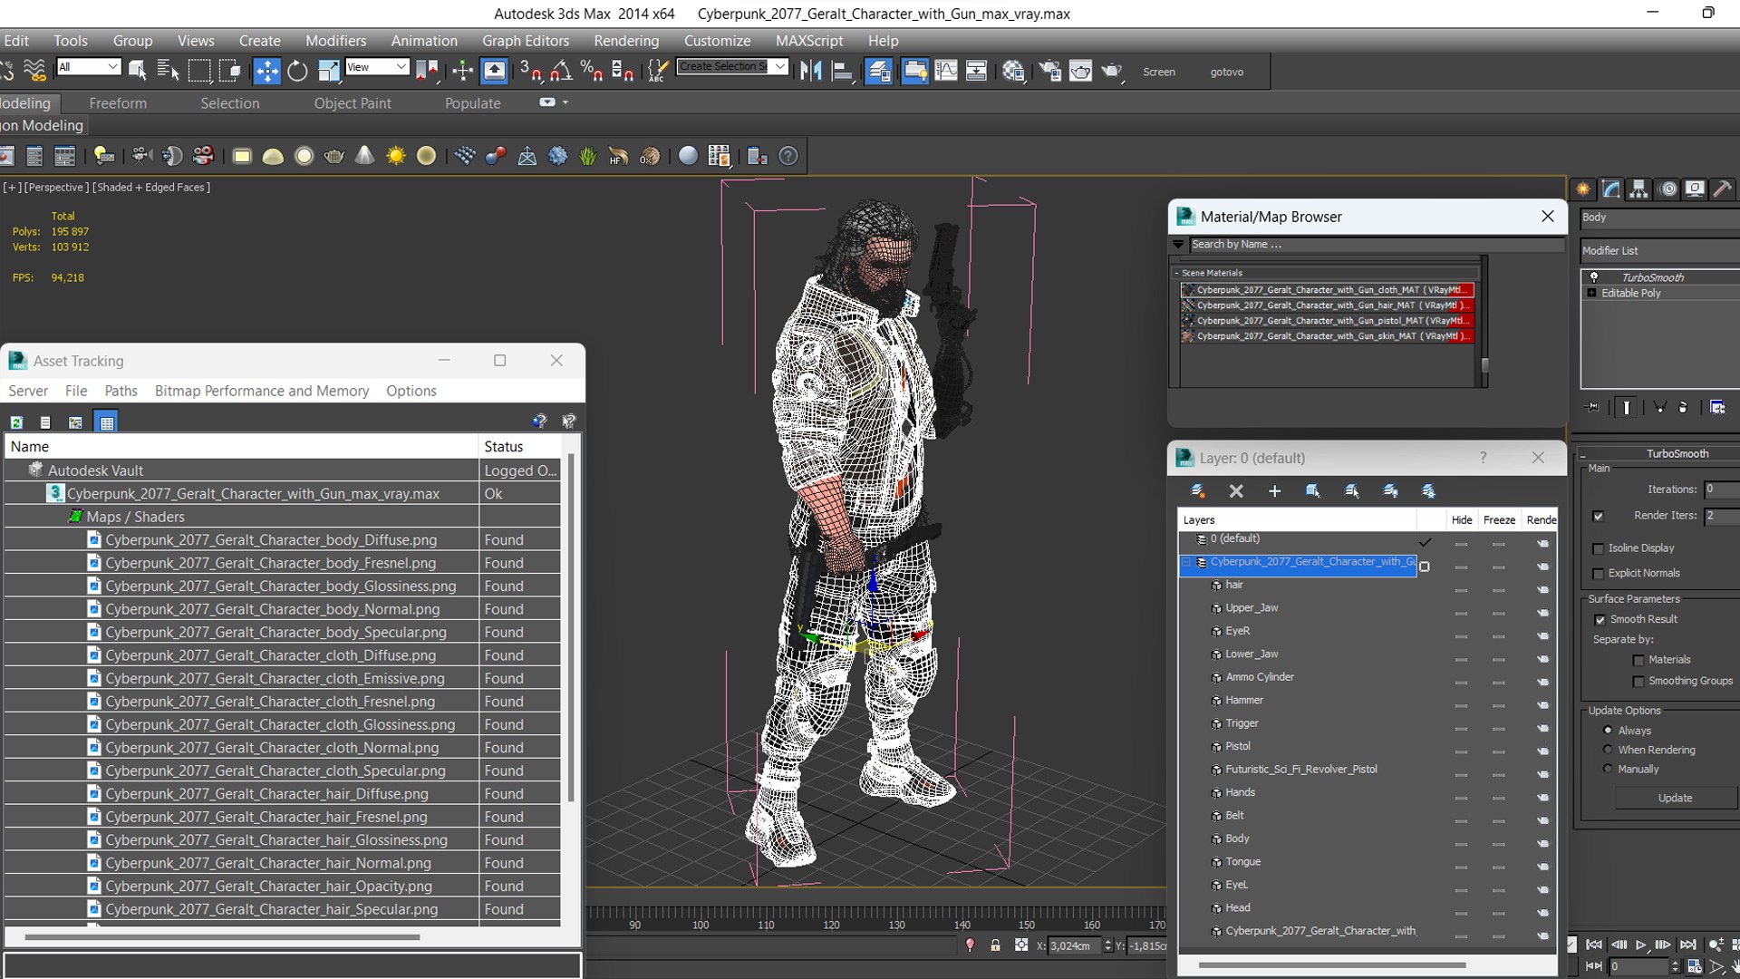This screenshot has width=1740, height=979.
Task: Open Render Setup teapot icon
Action: 1049,71
